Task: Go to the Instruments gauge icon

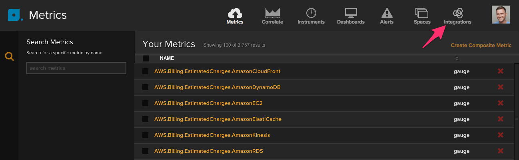Action: click(x=311, y=13)
